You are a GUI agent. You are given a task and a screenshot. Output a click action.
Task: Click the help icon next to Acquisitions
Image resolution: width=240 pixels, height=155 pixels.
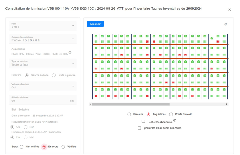pos(70,53)
